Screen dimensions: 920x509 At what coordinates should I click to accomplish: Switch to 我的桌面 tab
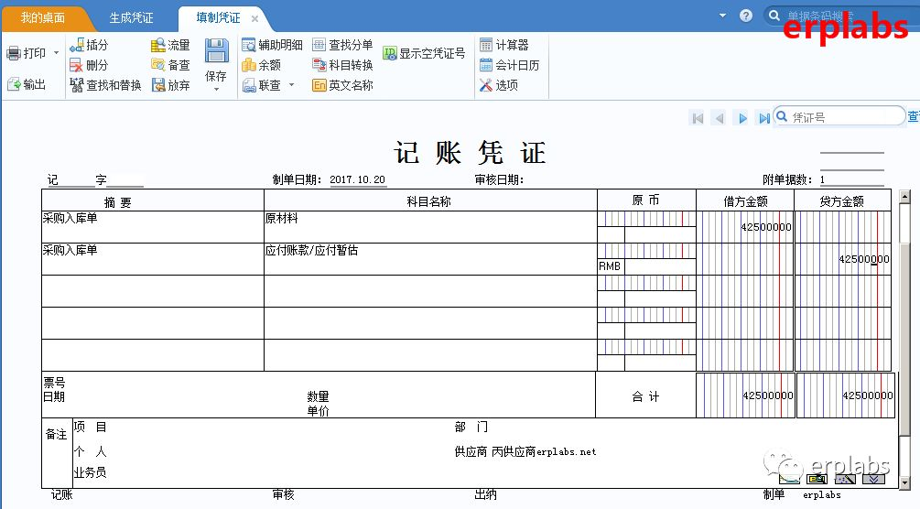pyautogui.click(x=43, y=17)
